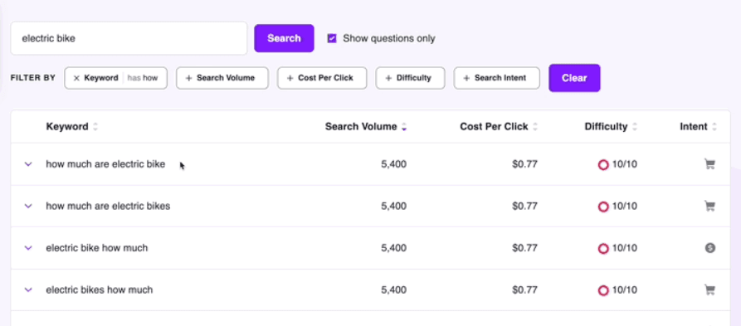Screen dimensions: 741x326
Task: Expand the "electric bikes how much" row
Action: [28, 290]
